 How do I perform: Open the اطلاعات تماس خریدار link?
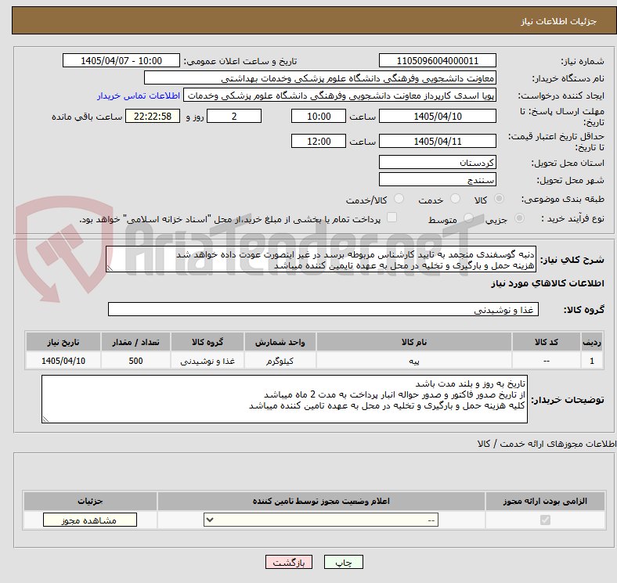[139, 95]
